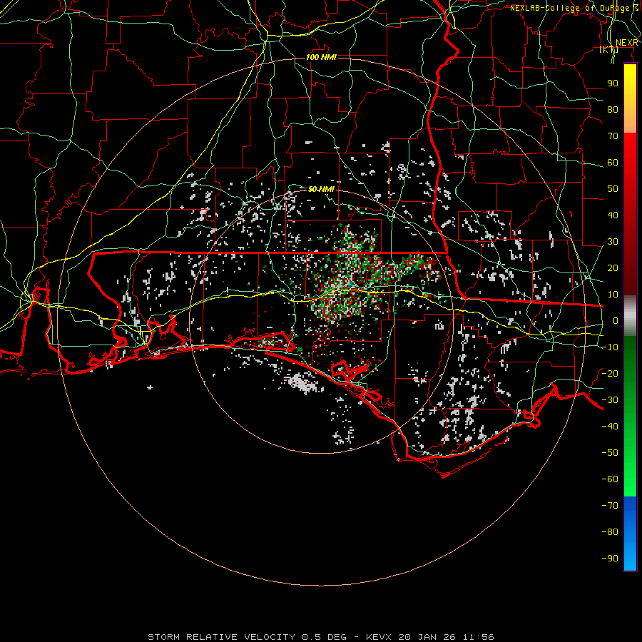Click the -60 label on velocity scale

610,479
